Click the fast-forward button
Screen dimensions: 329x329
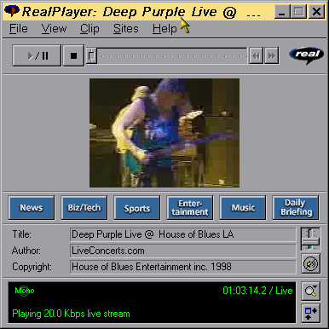pos(271,55)
